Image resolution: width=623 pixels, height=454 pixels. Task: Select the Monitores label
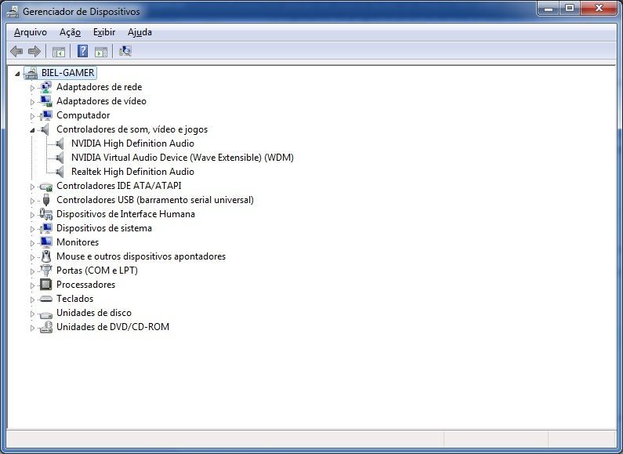click(x=78, y=242)
